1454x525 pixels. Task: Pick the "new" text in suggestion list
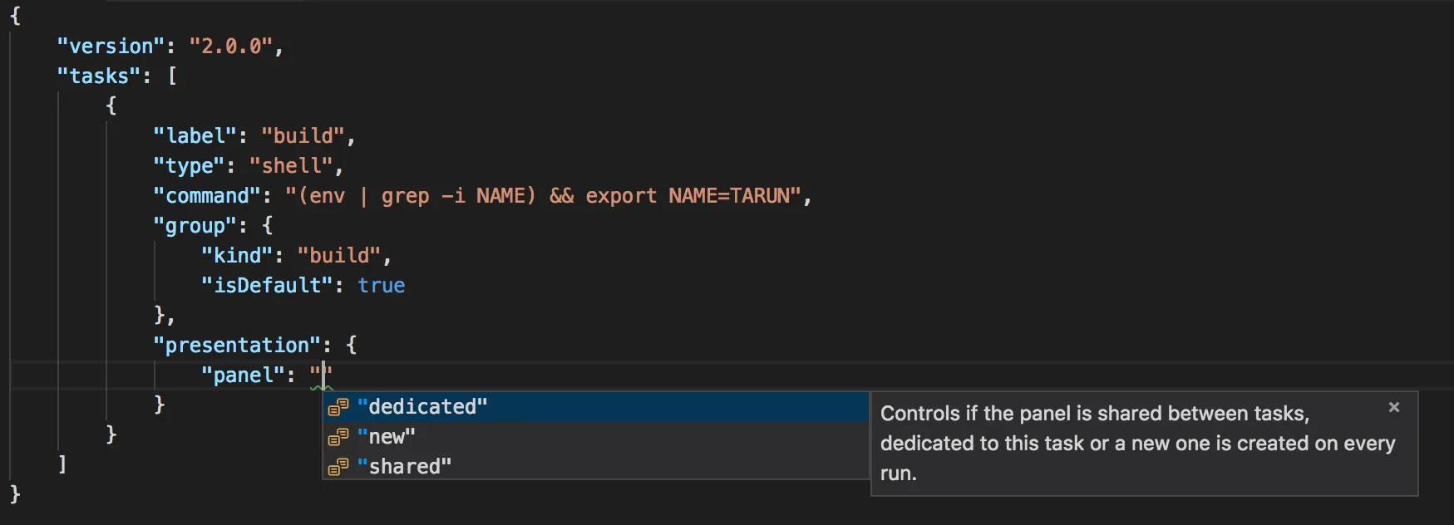(x=387, y=437)
